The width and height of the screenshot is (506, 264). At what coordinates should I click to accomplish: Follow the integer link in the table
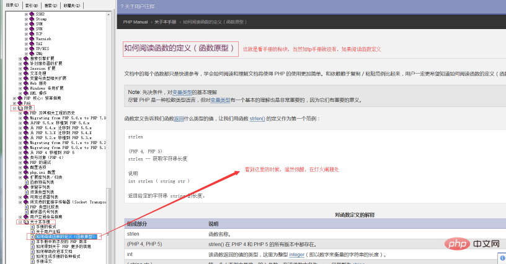pos(296,254)
